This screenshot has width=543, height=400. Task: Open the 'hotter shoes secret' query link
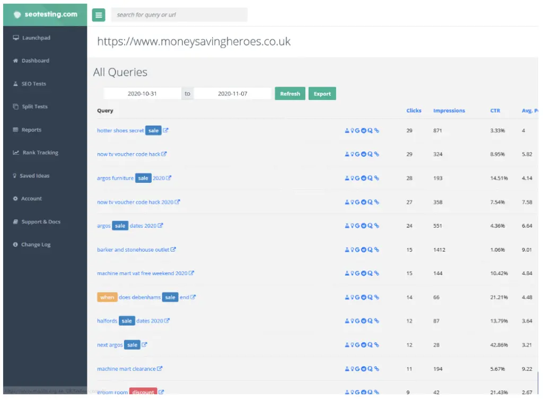120,130
